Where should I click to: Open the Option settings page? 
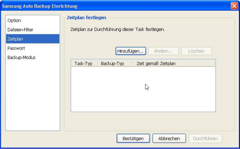(x=32, y=21)
